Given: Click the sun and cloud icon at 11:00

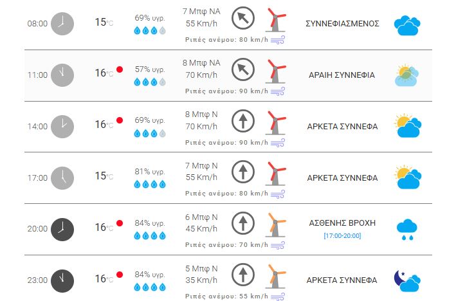Looking at the screenshot, I should tap(407, 75).
